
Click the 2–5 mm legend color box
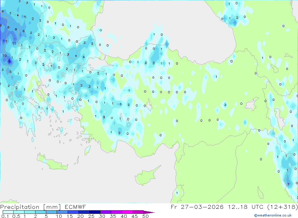(x=41, y=212)
